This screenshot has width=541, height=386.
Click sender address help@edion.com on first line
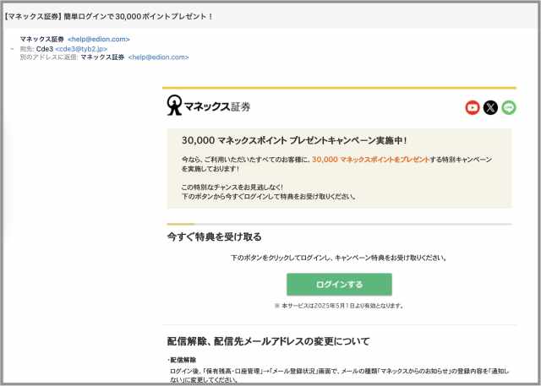point(99,39)
